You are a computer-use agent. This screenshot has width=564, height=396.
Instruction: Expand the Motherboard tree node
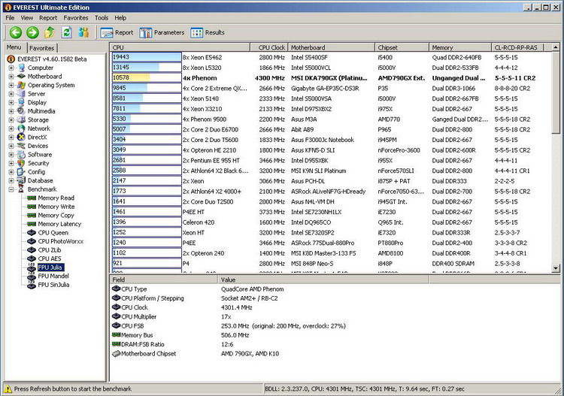pos(11,77)
